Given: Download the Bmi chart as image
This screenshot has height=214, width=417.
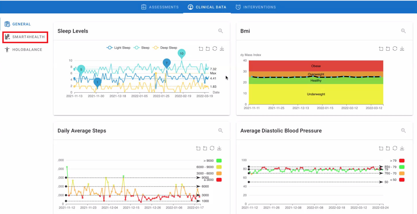Looking at the screenshot, I should [402, 49].
